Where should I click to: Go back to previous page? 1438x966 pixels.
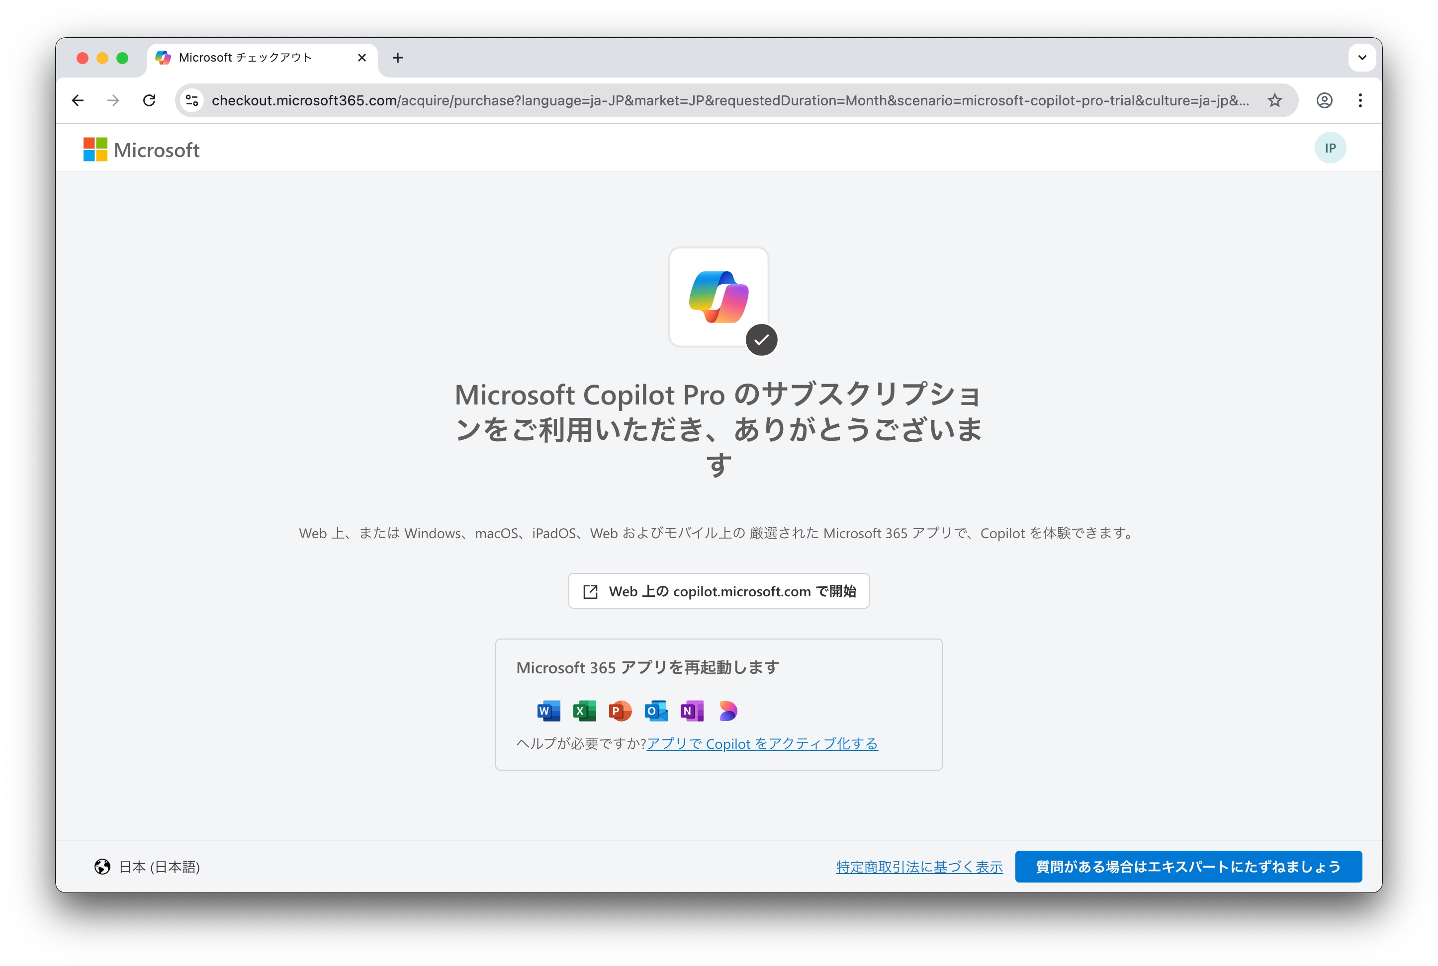[x=78, y=100]
